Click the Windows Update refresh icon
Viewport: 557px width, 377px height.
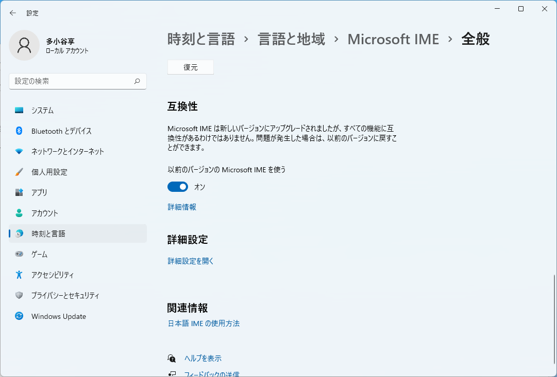click(19, 316)
